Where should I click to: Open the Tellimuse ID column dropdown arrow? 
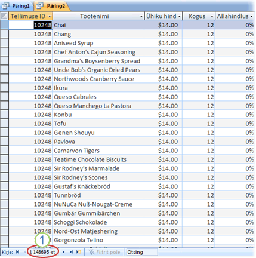tap(50, 16)
